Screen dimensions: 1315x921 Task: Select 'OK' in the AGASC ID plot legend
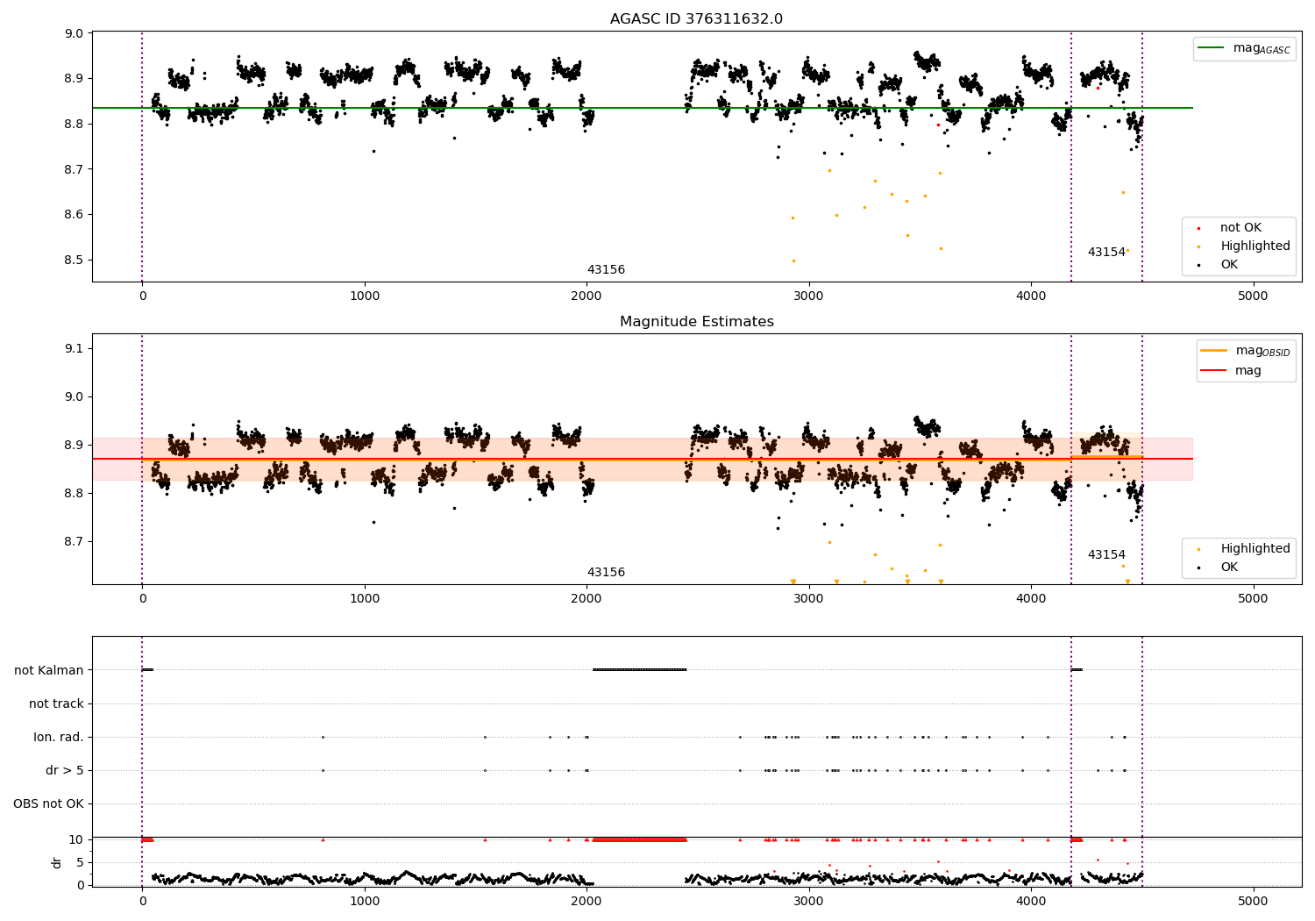(x=1229, y=265)
